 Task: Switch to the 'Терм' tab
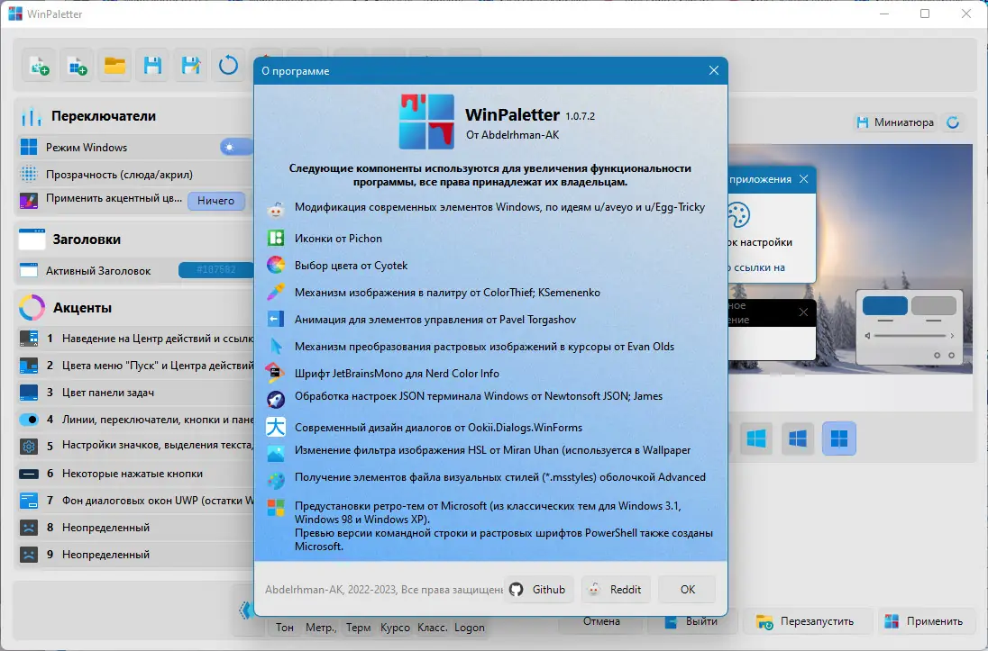click(x=359, y=627)
